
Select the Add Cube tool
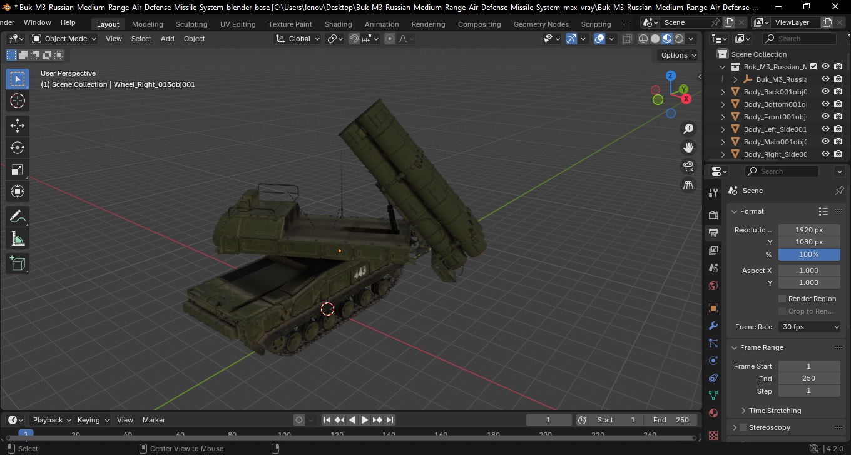(x=18, y=263)
